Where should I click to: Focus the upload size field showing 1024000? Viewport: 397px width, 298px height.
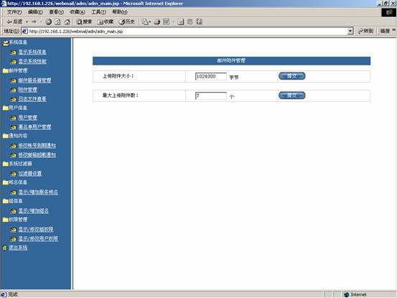point(210,76)
